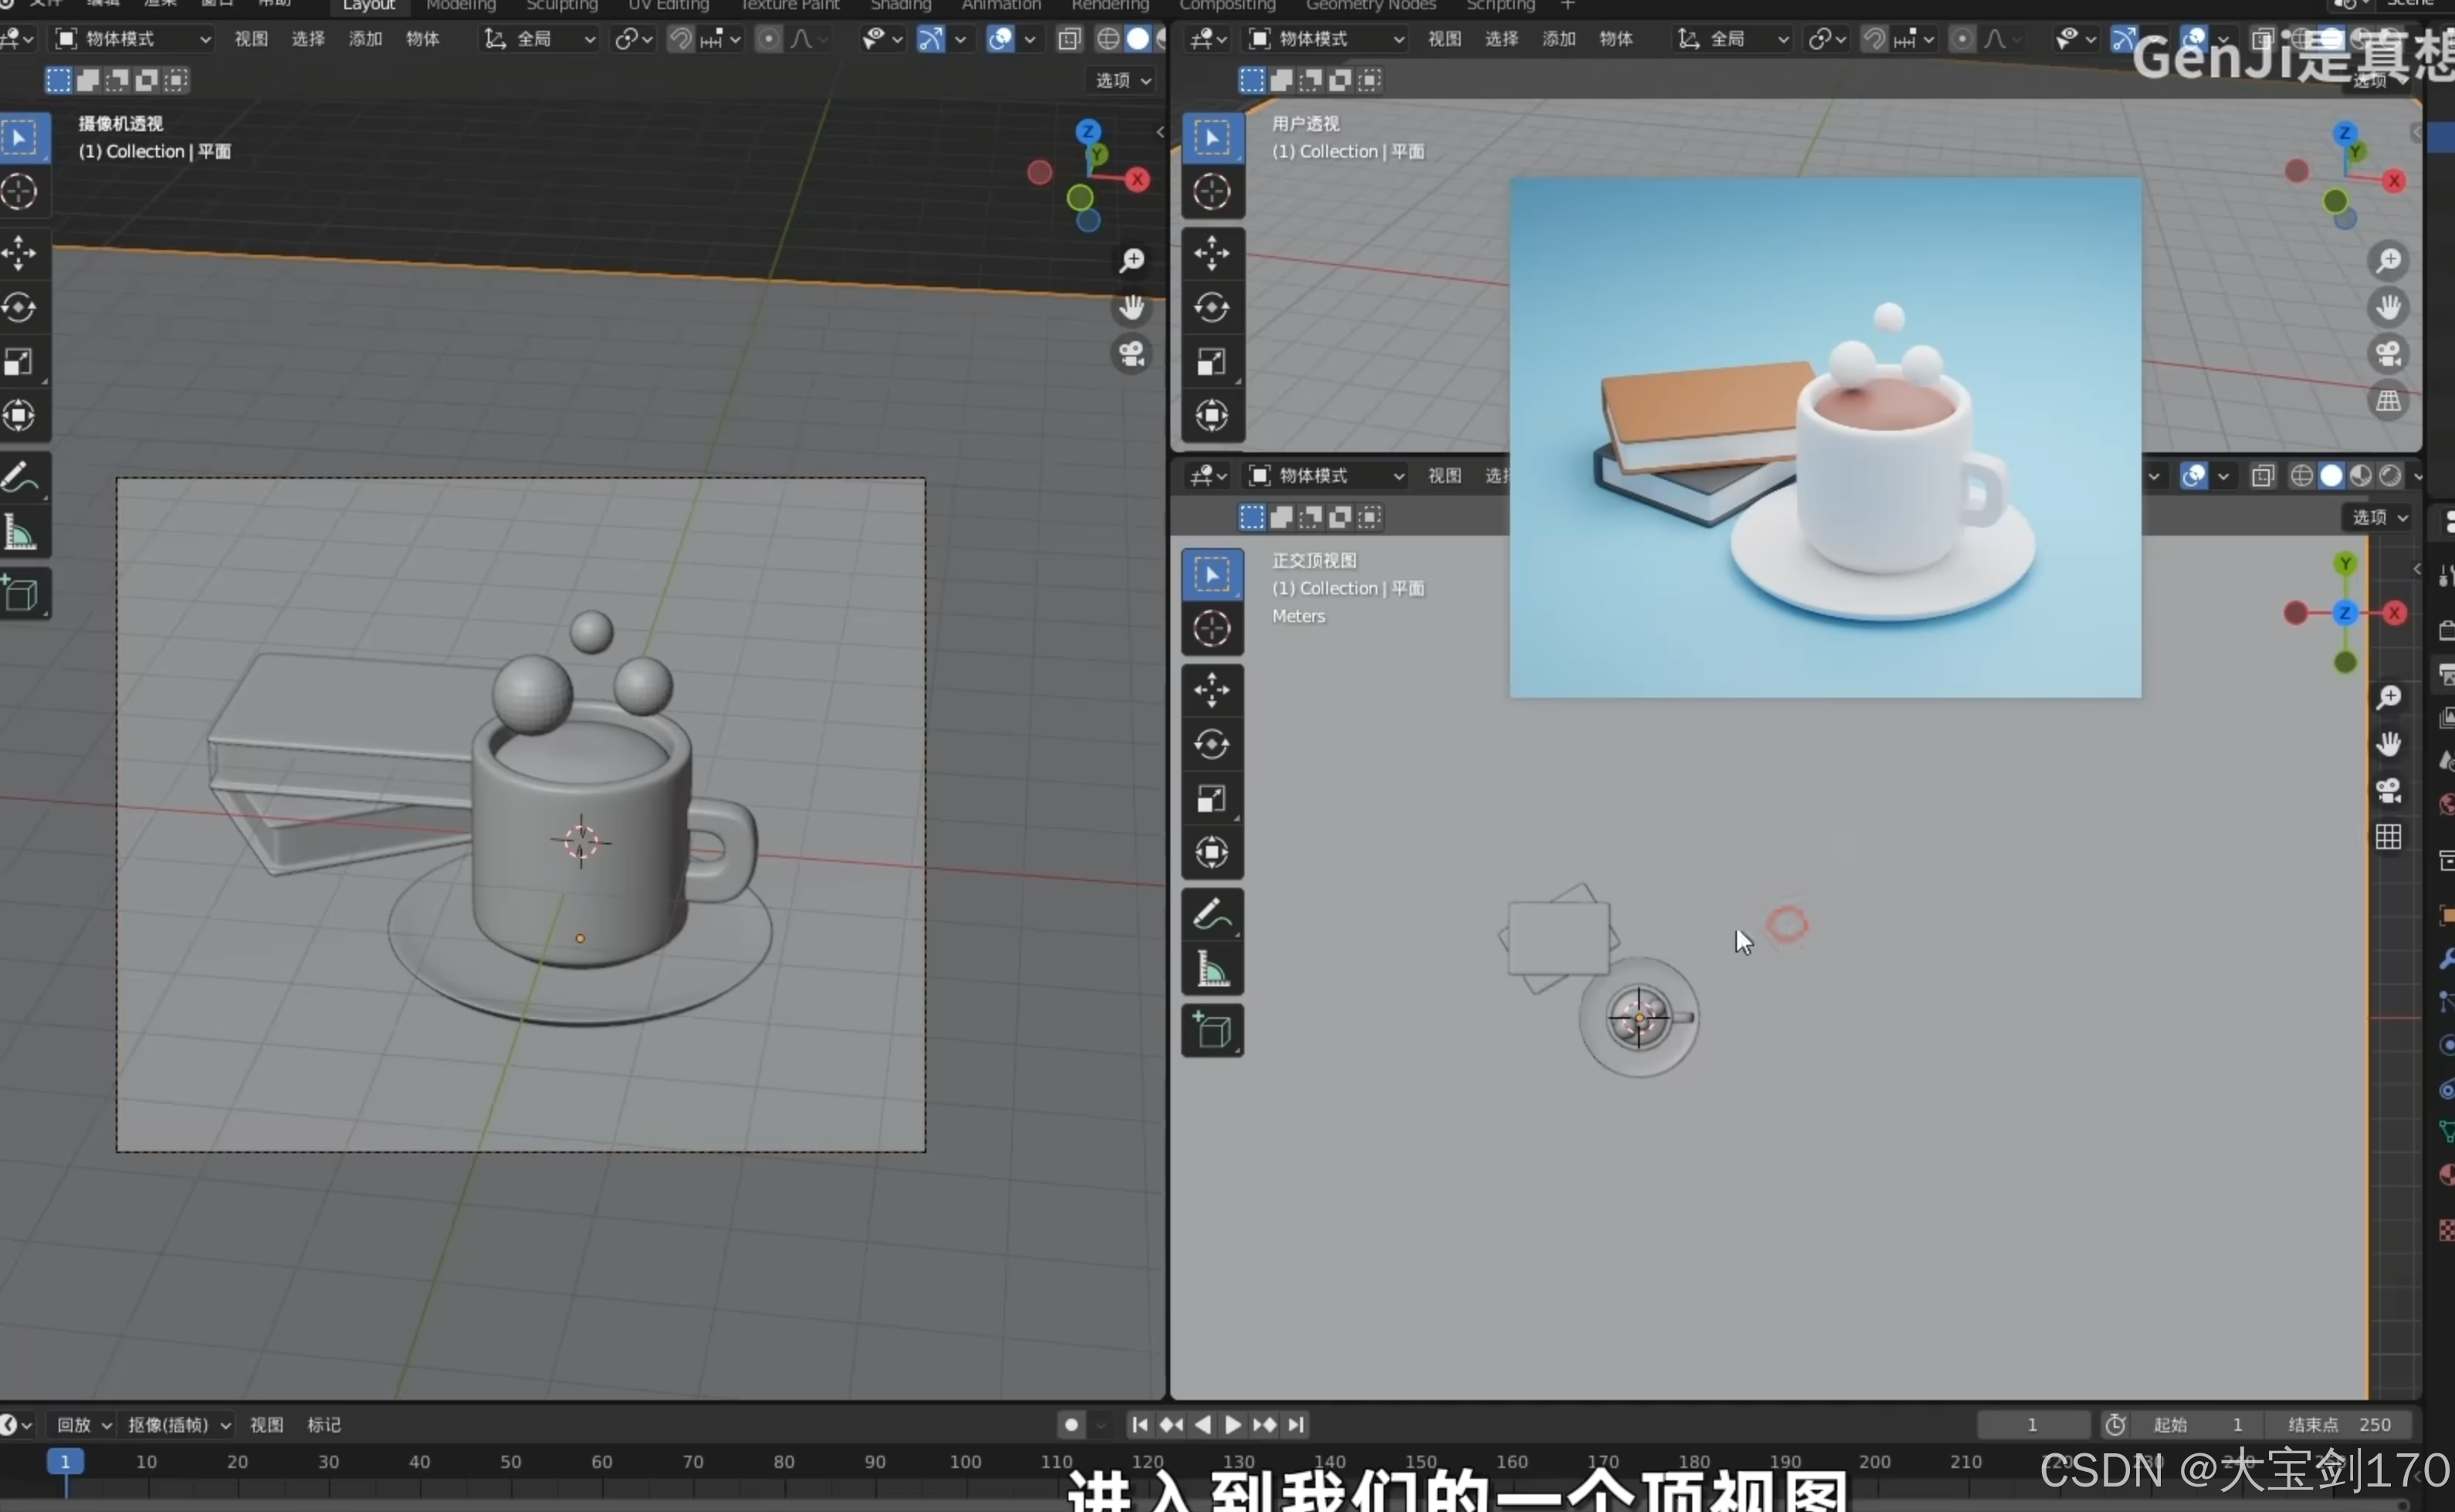The image size is (2455, 1512).
Task: Open the 添加 menu in left viewport
Action: (x=365, y=39)
